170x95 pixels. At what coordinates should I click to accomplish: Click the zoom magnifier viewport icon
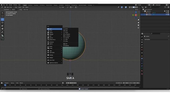point(138,20)
